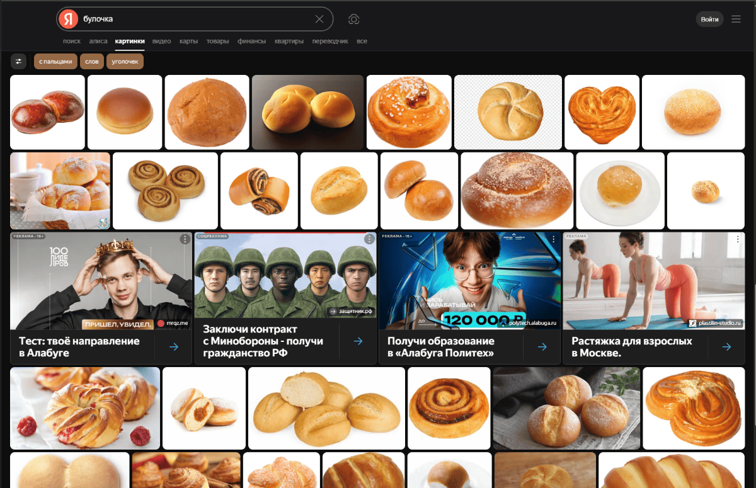Click three-dot menu on 100 лидеров ad
The height and width of the screenshot is (488, 756).
pyautogui.click(x=185, y=239)
